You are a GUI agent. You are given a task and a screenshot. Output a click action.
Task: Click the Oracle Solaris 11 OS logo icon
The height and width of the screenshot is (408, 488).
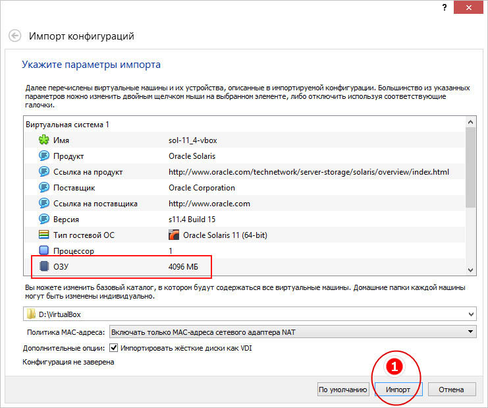[x=174, y=235]
